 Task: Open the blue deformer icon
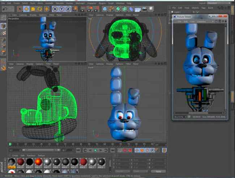[x=131, y=9]
